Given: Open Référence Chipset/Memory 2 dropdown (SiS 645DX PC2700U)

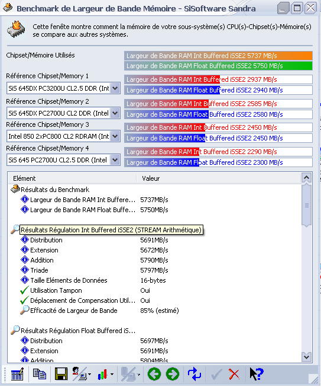Looking at the screenshot, I should [115, 113].
